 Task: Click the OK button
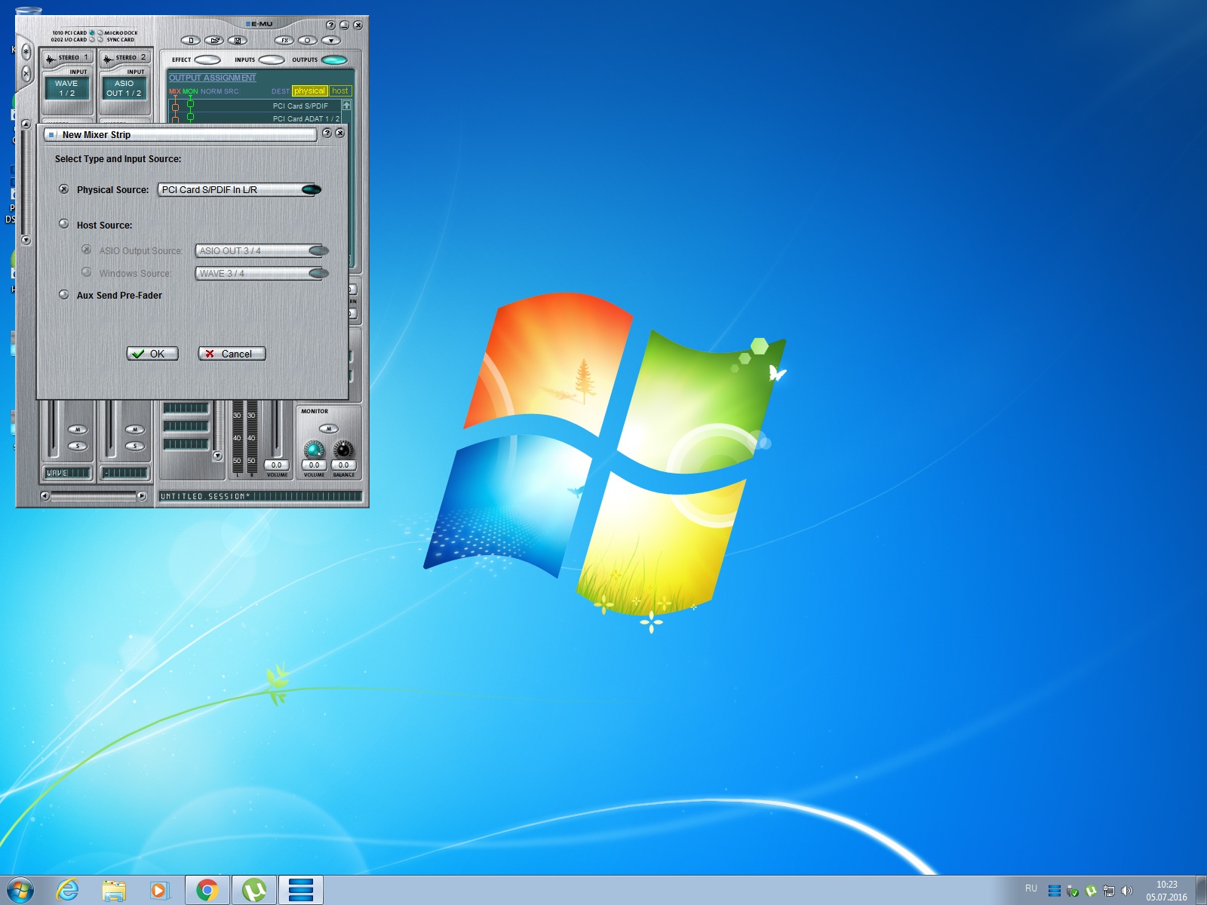coord(152,354)
